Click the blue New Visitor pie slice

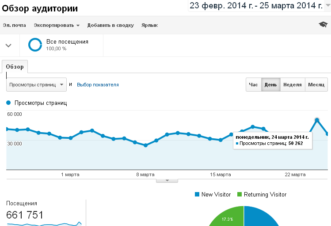click(x=260, y=218)
